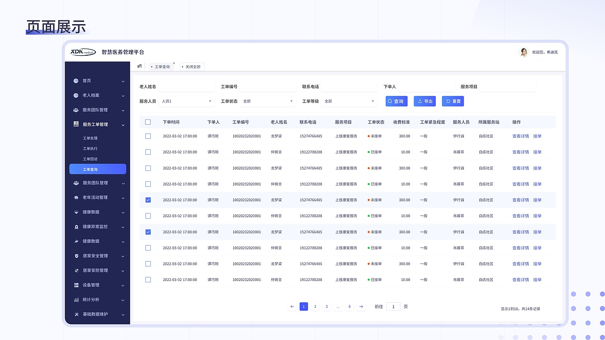
Task: Click the 智慧医养管理平台 title
Action: point(123,52)
